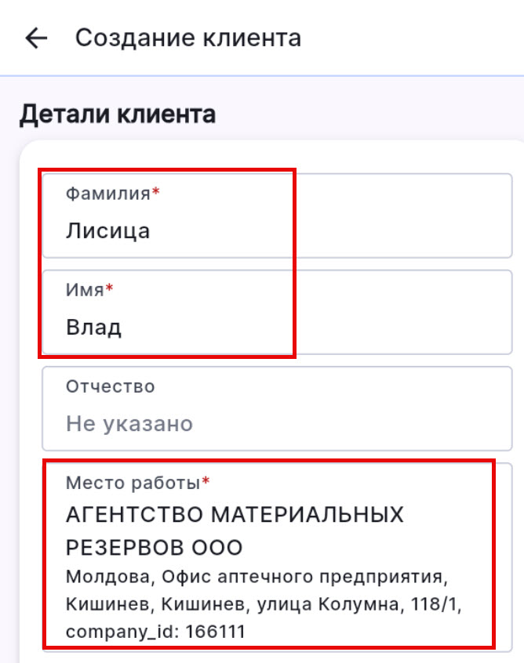Select the 'АГЕНТСТВО МАТЕРИАЛЬНЫХ' company name line
This screenshot has height=663, width=524.
pos(235,516)
